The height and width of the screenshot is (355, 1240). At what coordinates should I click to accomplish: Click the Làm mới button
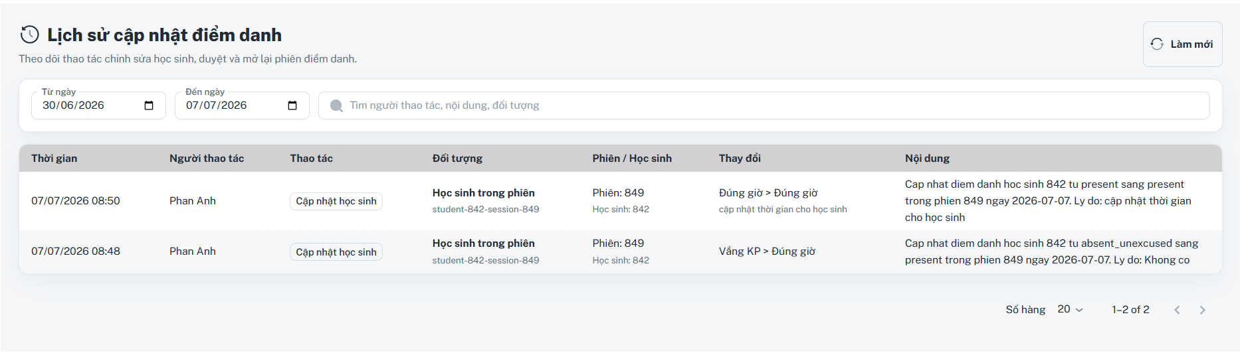pyautogui.click(x=1182, y=44)
